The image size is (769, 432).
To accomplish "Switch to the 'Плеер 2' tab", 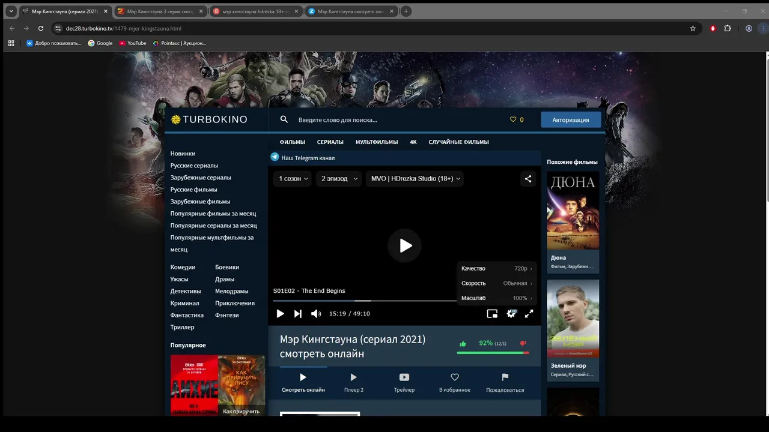I will (354, 383).
